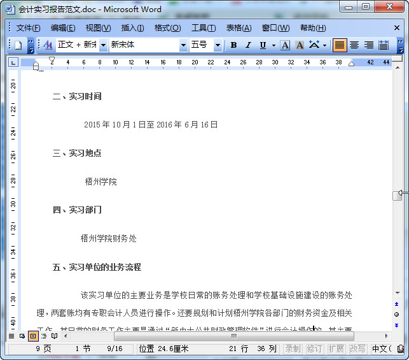409x360 pixels.
Task: Open the underline style dropdown arrow
Action: point(274,45)
